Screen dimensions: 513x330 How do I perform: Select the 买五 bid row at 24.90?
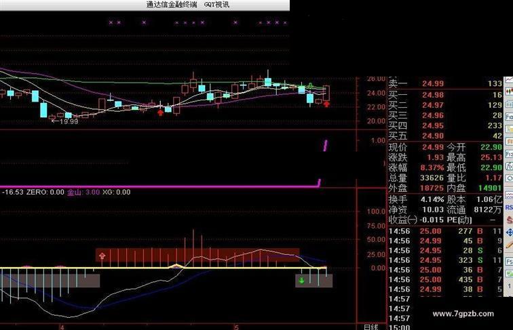pos(445,136)
